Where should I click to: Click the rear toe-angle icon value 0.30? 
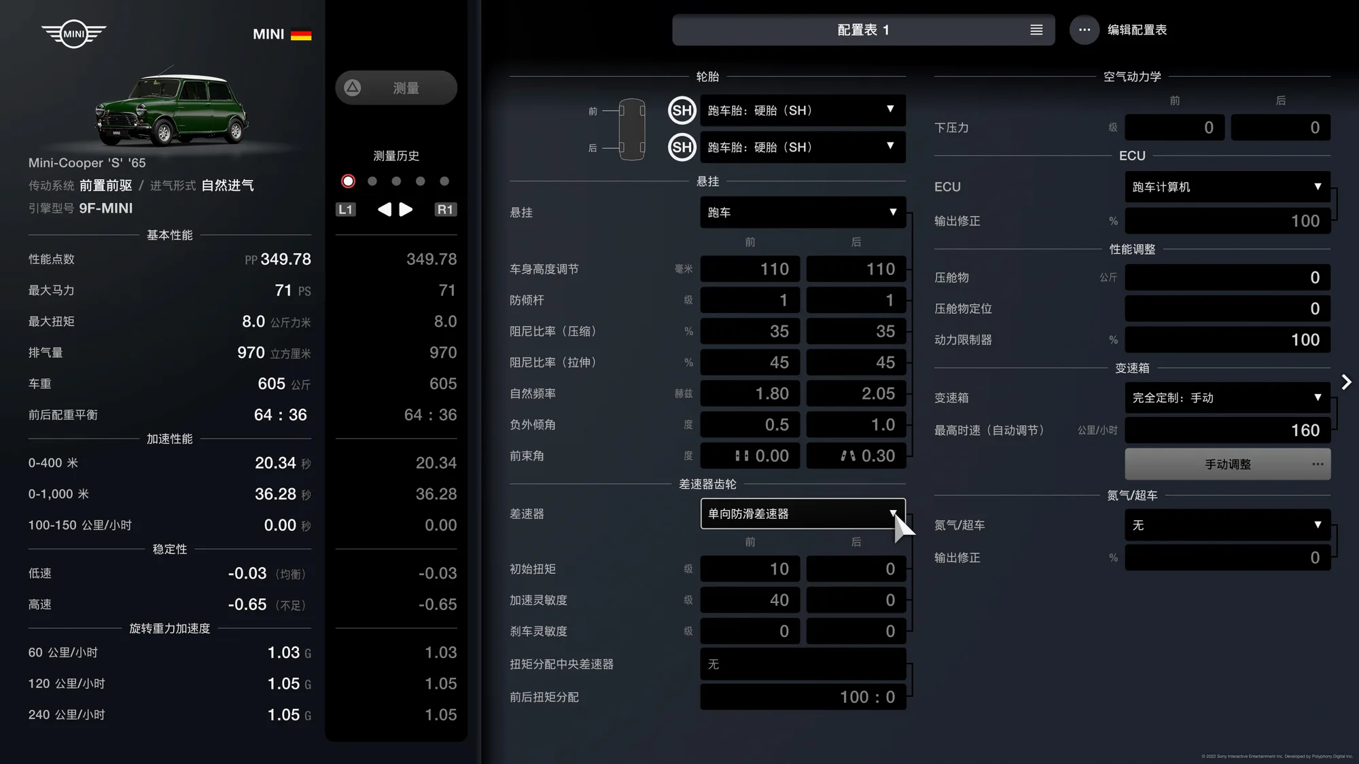[856, 456]
